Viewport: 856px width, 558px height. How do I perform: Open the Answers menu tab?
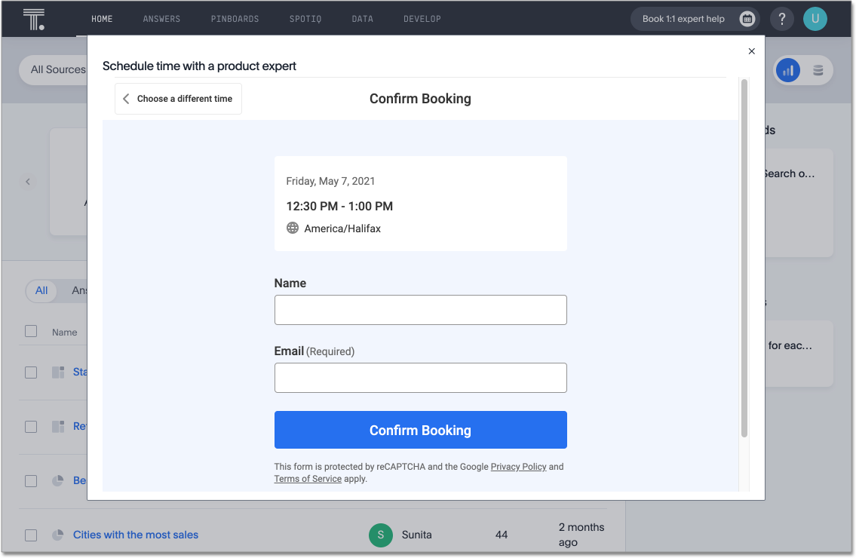161,19
